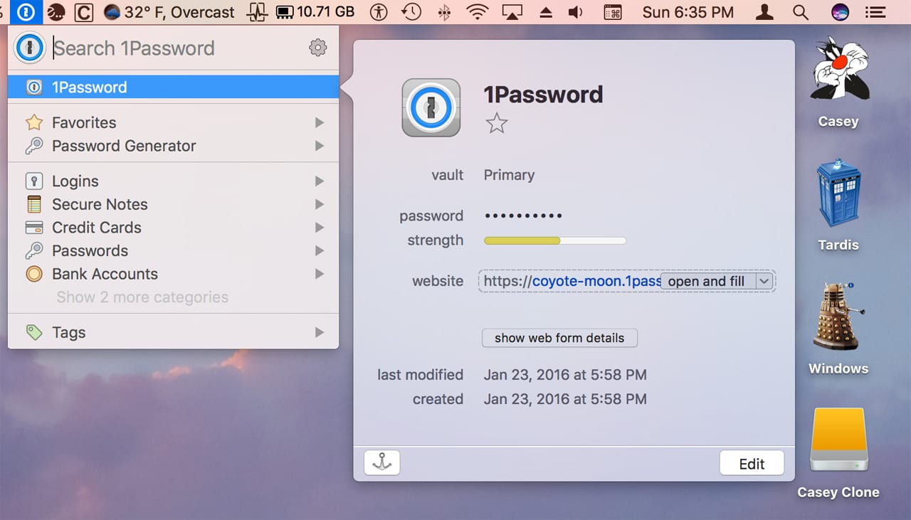Image resolution: width=911 pixels, height=520 pixels.
Task: Click show web form details button
Action: [x=559, y=338]
